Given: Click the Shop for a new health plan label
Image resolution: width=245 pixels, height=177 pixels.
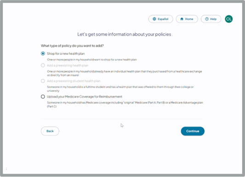Looking at the screenshot, I should click(x=66, y=54).
